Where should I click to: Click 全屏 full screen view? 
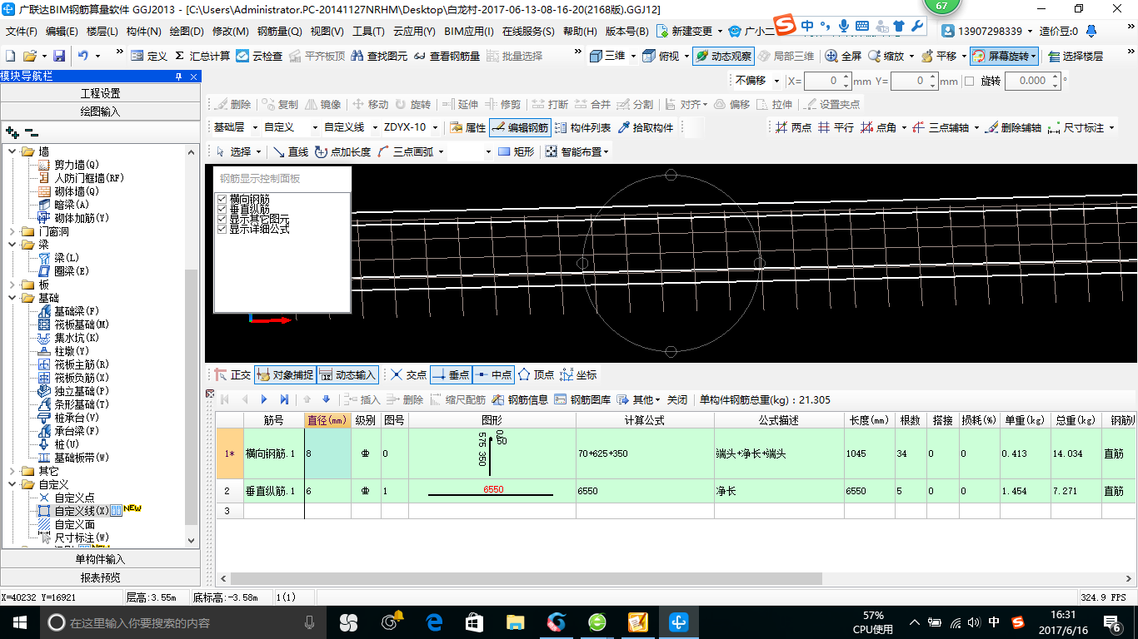[843, 56]
